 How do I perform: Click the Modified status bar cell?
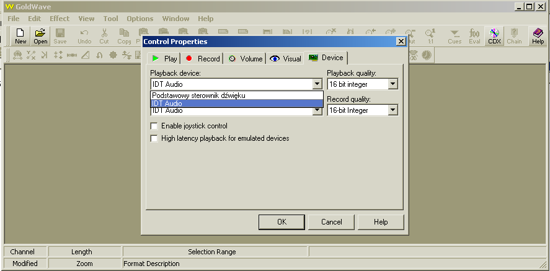[x=25, y=264]
